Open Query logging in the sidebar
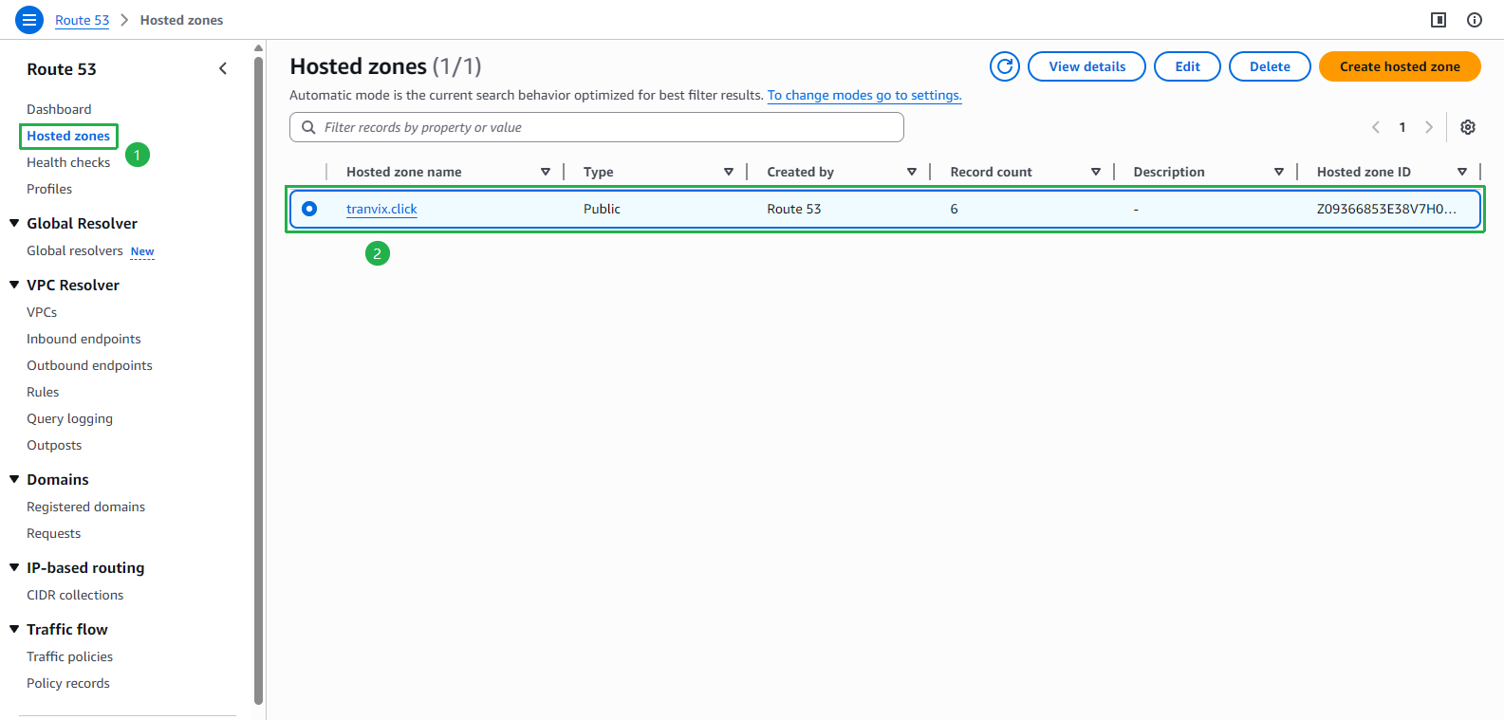Image resolution: width=1504 pixels, height=720 pixels. click(x=69, y=418)
